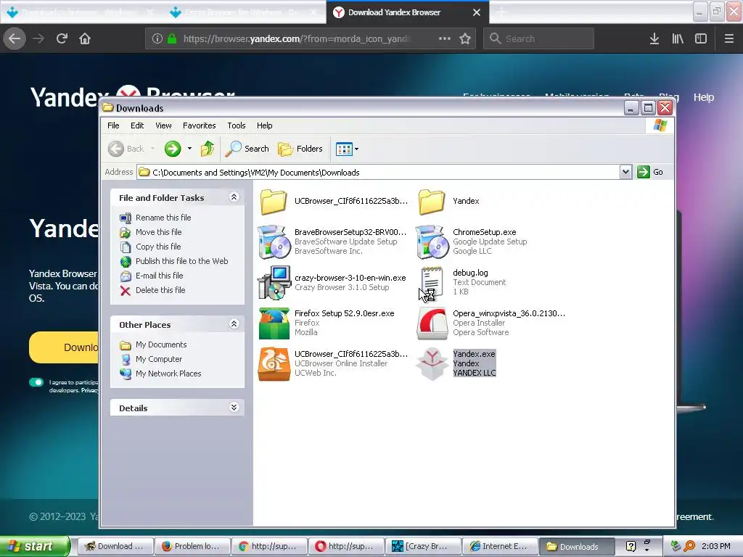Screen dimensions: 743x557
Task: Select crazy-browser-3-10-en-win.exe icon
Action: (x=274, y=283)
